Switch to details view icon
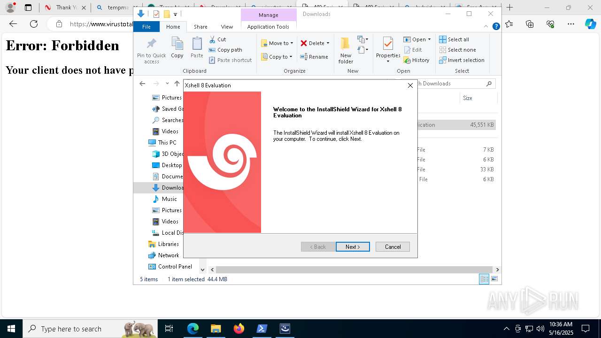Screen dimensions: 601x338 pos(484,279)
